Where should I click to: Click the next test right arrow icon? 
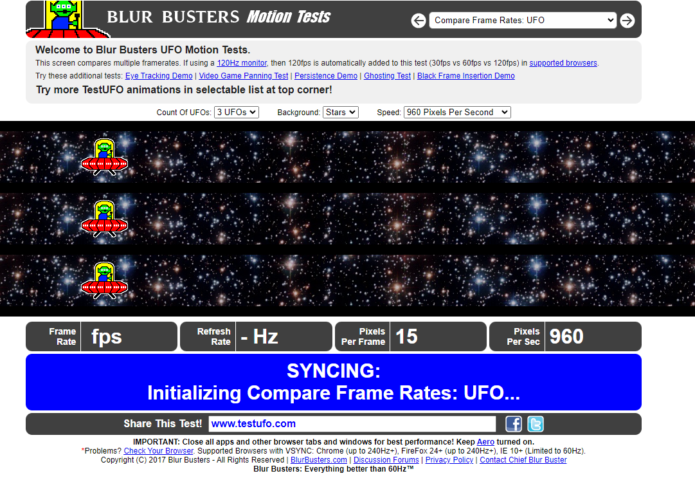(x=627, y=21)
